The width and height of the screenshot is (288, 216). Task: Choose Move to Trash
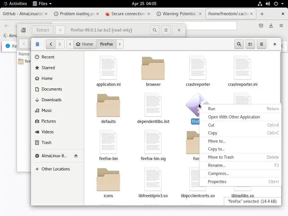point(240,157)
